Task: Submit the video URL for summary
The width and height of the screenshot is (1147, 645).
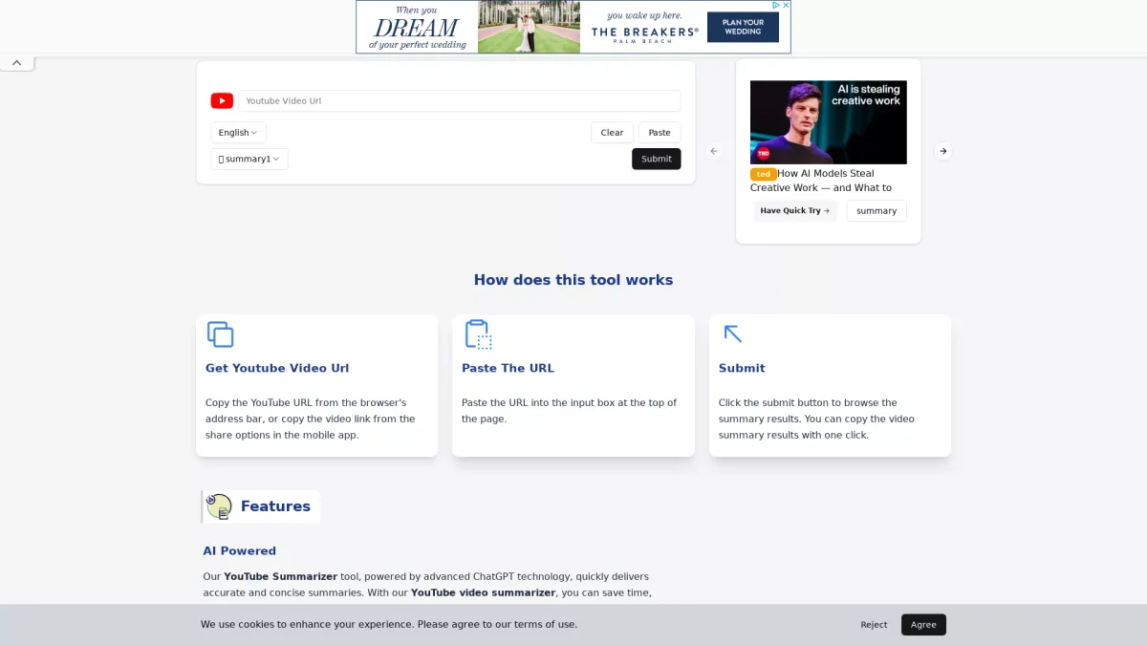Action: point(656,159)
